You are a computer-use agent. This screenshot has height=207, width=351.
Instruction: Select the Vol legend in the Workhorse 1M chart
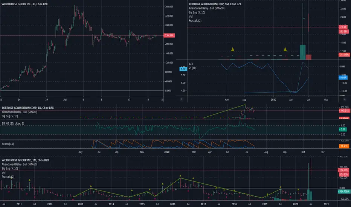click(4, 172)
